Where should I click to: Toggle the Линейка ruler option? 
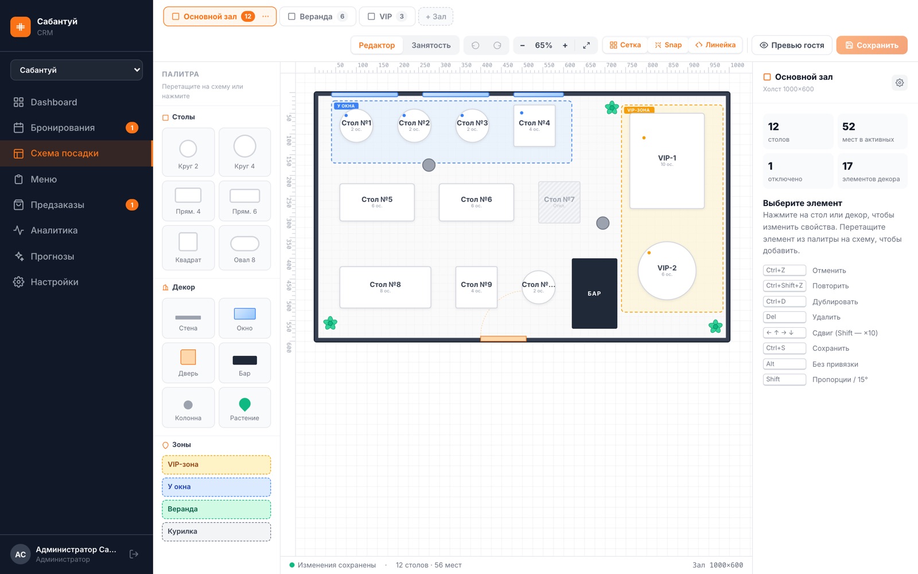point(715,45)
